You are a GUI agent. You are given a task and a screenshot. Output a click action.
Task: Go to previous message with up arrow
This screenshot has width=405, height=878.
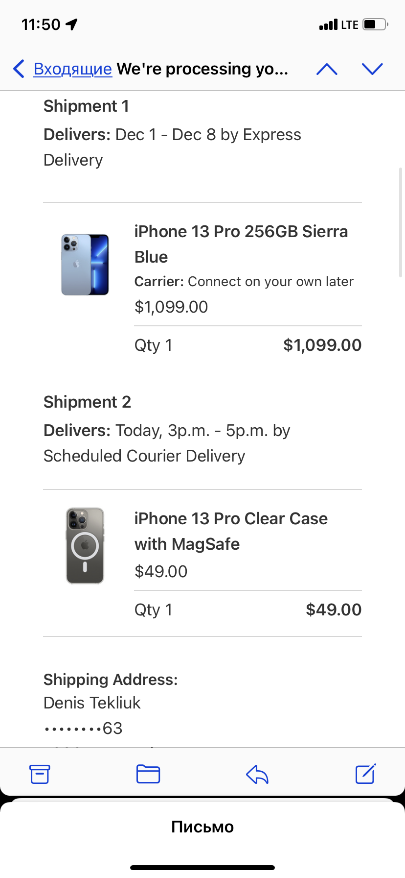[x=327, y=69]
